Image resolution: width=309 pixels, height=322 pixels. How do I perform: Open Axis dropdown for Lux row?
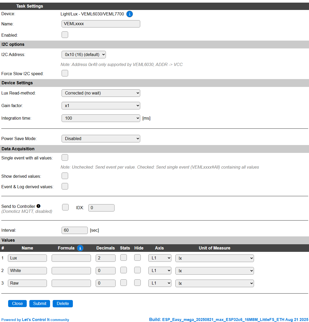pyautogui.click(x=160, y=258)
